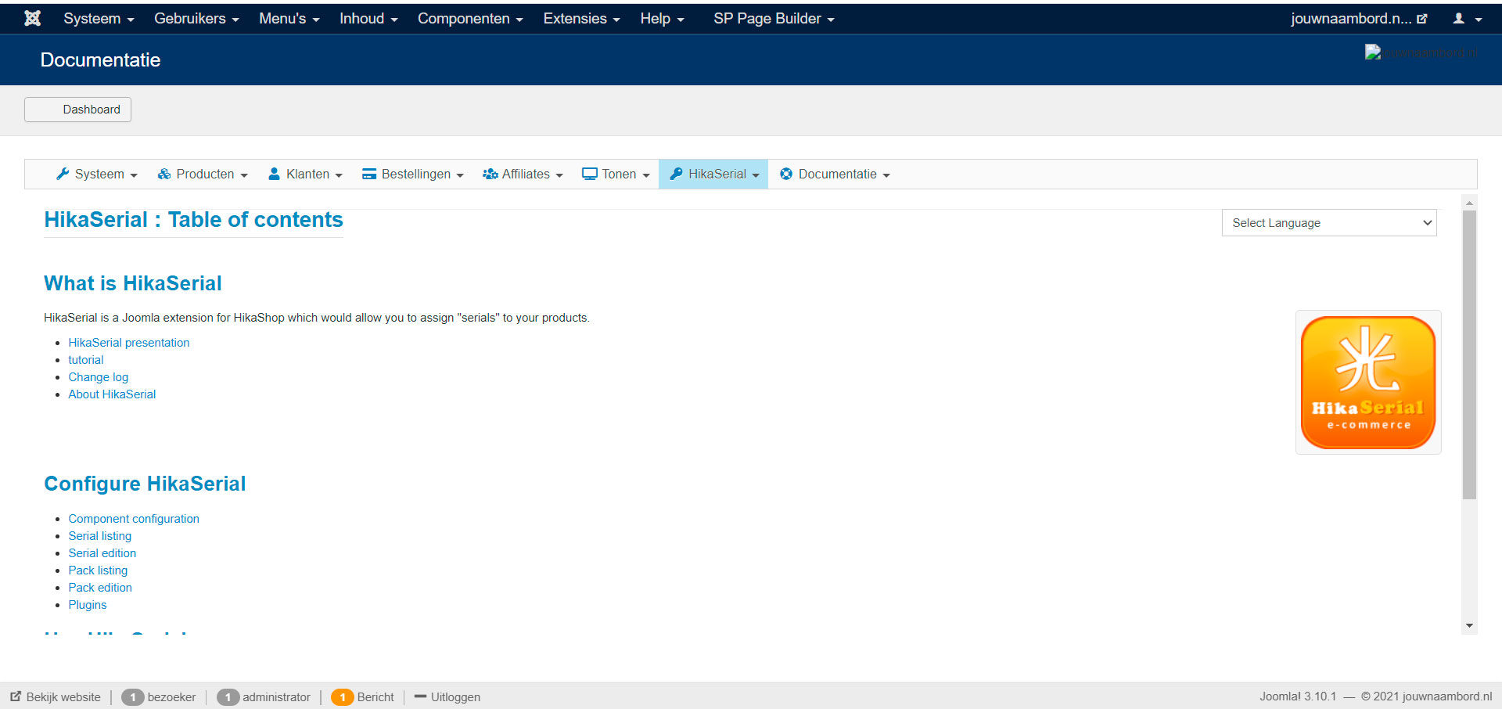
Task: Open the About HikaSerial link
Action: click(112, 394)
